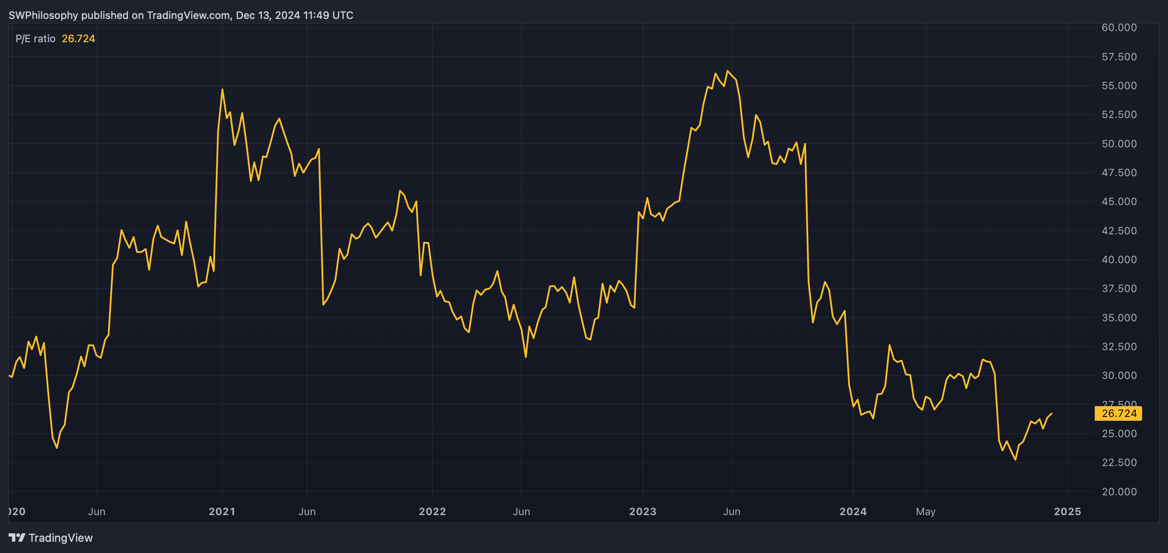Click the 2022 time axis label
The image size is (1168, 553).
[432, 511]
